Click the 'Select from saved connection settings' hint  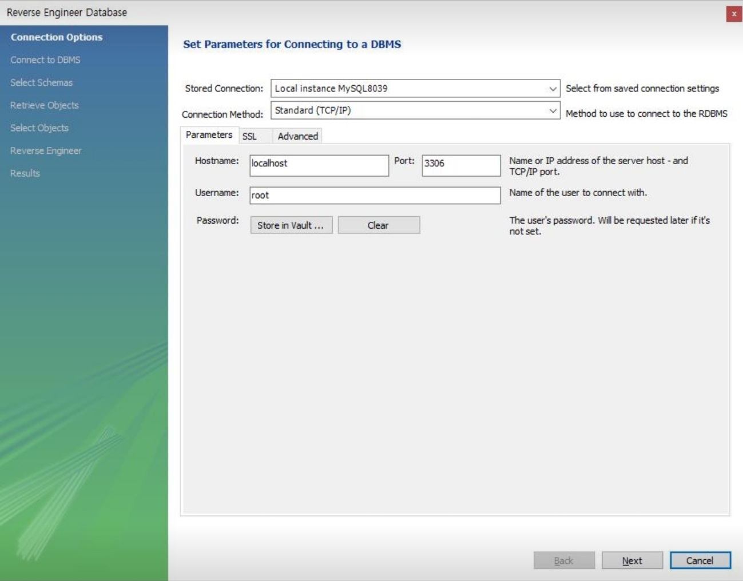click(x=642, y=89)
